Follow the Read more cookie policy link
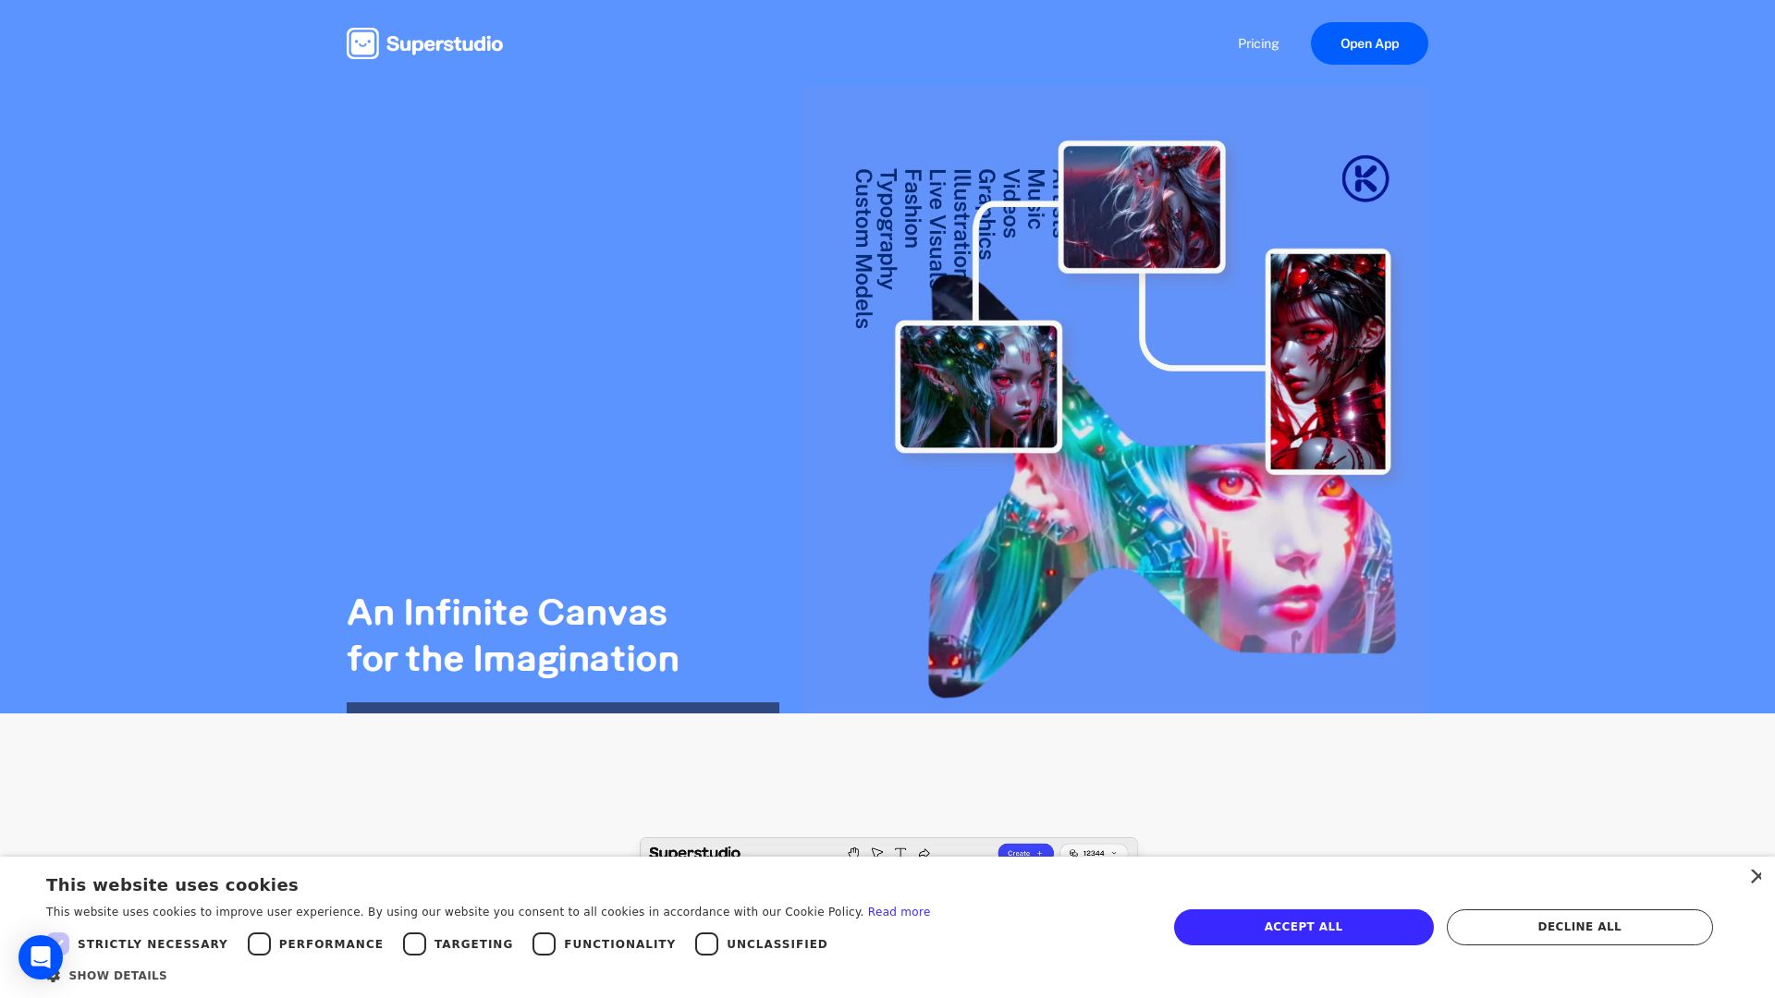The image size is (1775, 998). [898, 912]
